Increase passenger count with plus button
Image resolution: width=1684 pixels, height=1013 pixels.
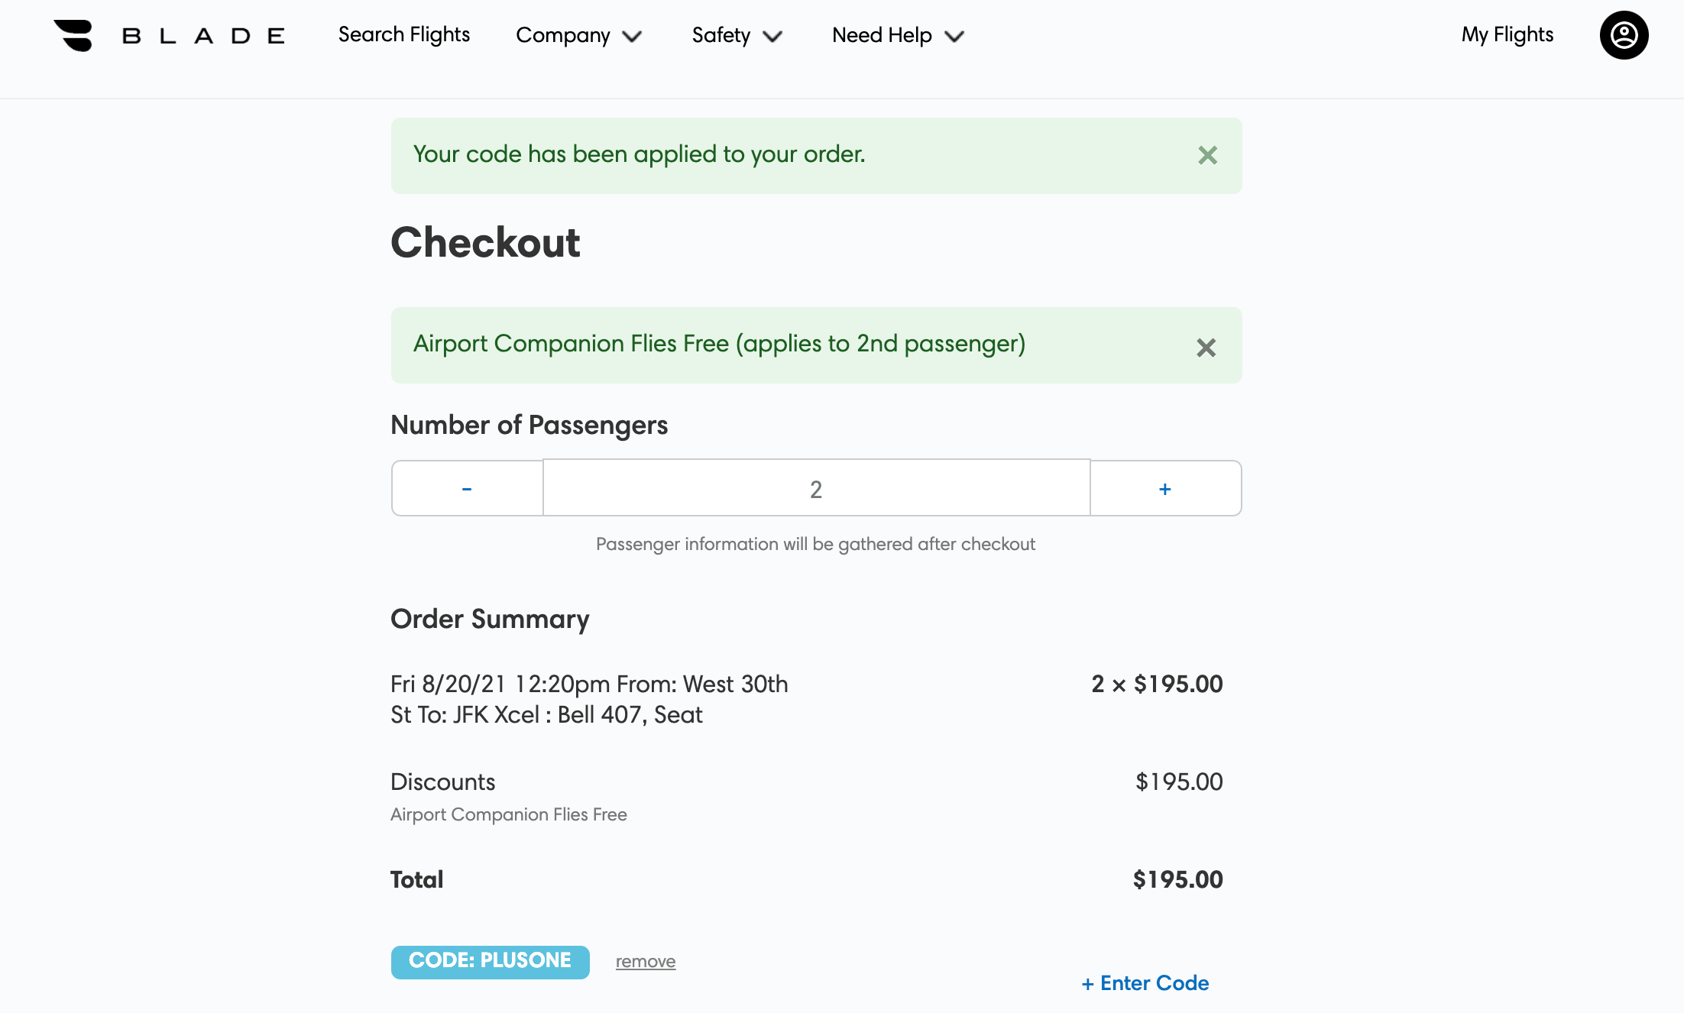(x=1164, y=489)
